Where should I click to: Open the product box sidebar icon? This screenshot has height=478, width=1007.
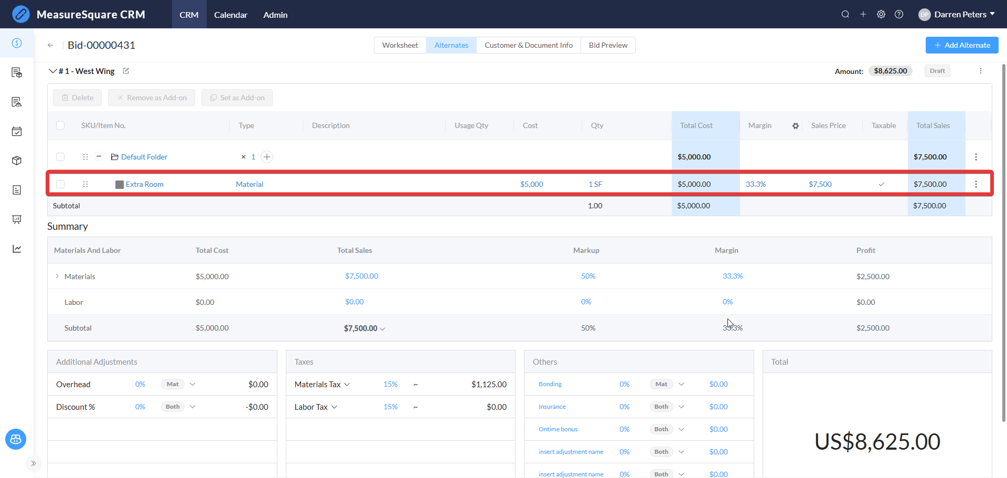point(17,161)
